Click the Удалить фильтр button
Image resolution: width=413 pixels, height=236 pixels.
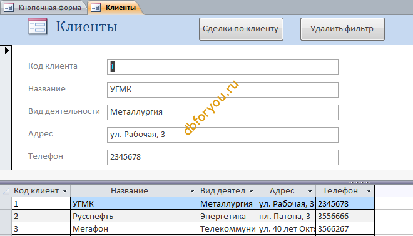tap(342, 29)
